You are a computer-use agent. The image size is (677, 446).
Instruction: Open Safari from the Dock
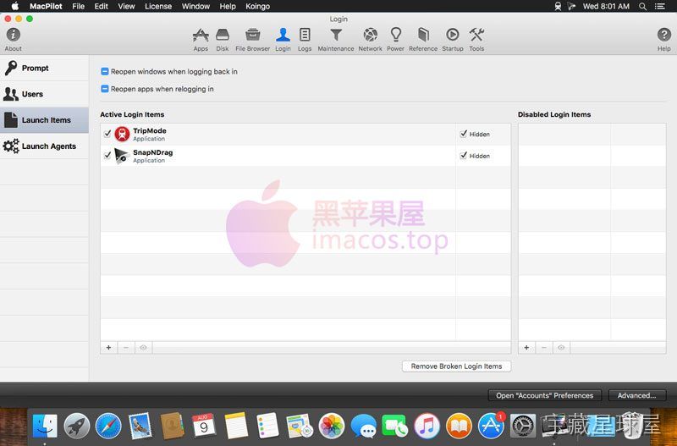click(108, 426)
